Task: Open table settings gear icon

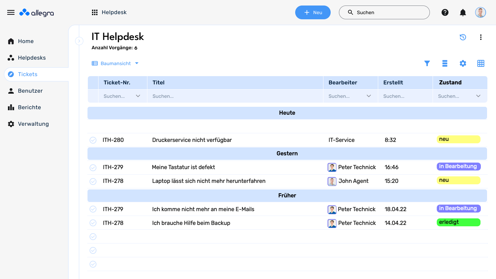Action: 463,63
